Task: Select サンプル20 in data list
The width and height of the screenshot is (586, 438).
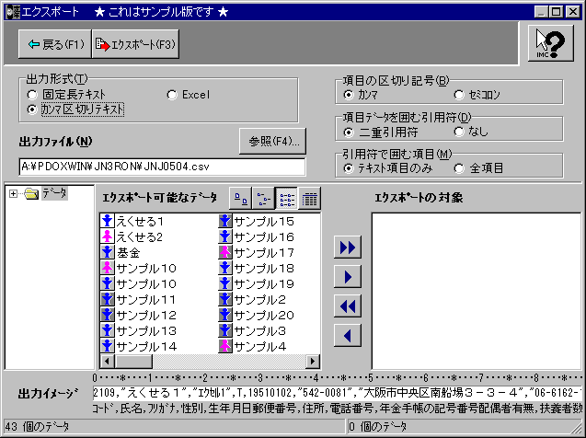Action: coord(264,315)
